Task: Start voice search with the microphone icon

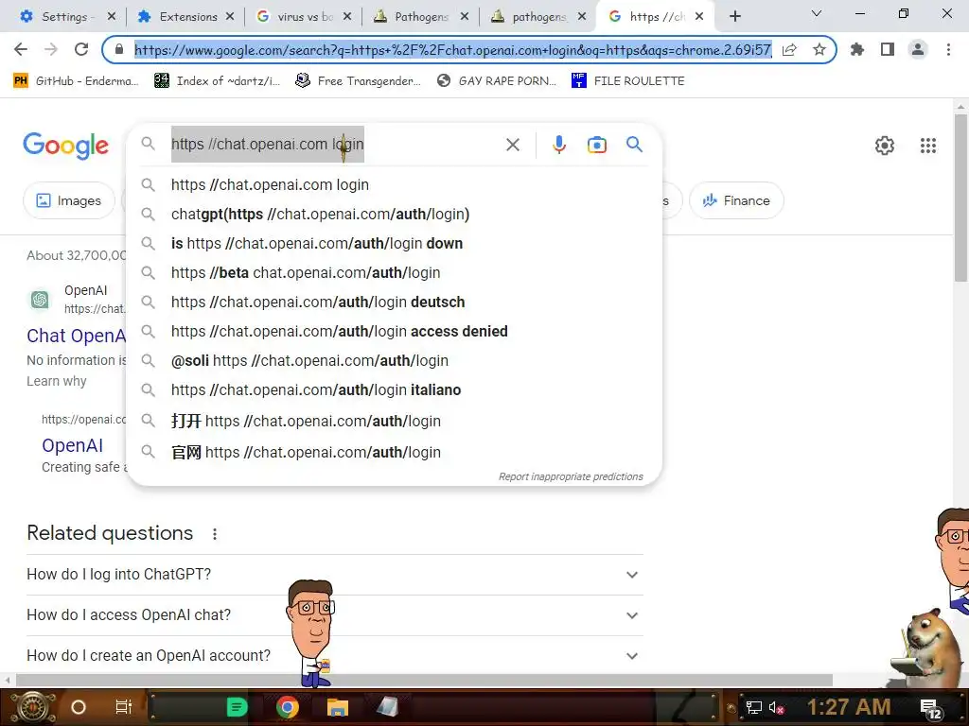Action: click(x=558, y=145)
